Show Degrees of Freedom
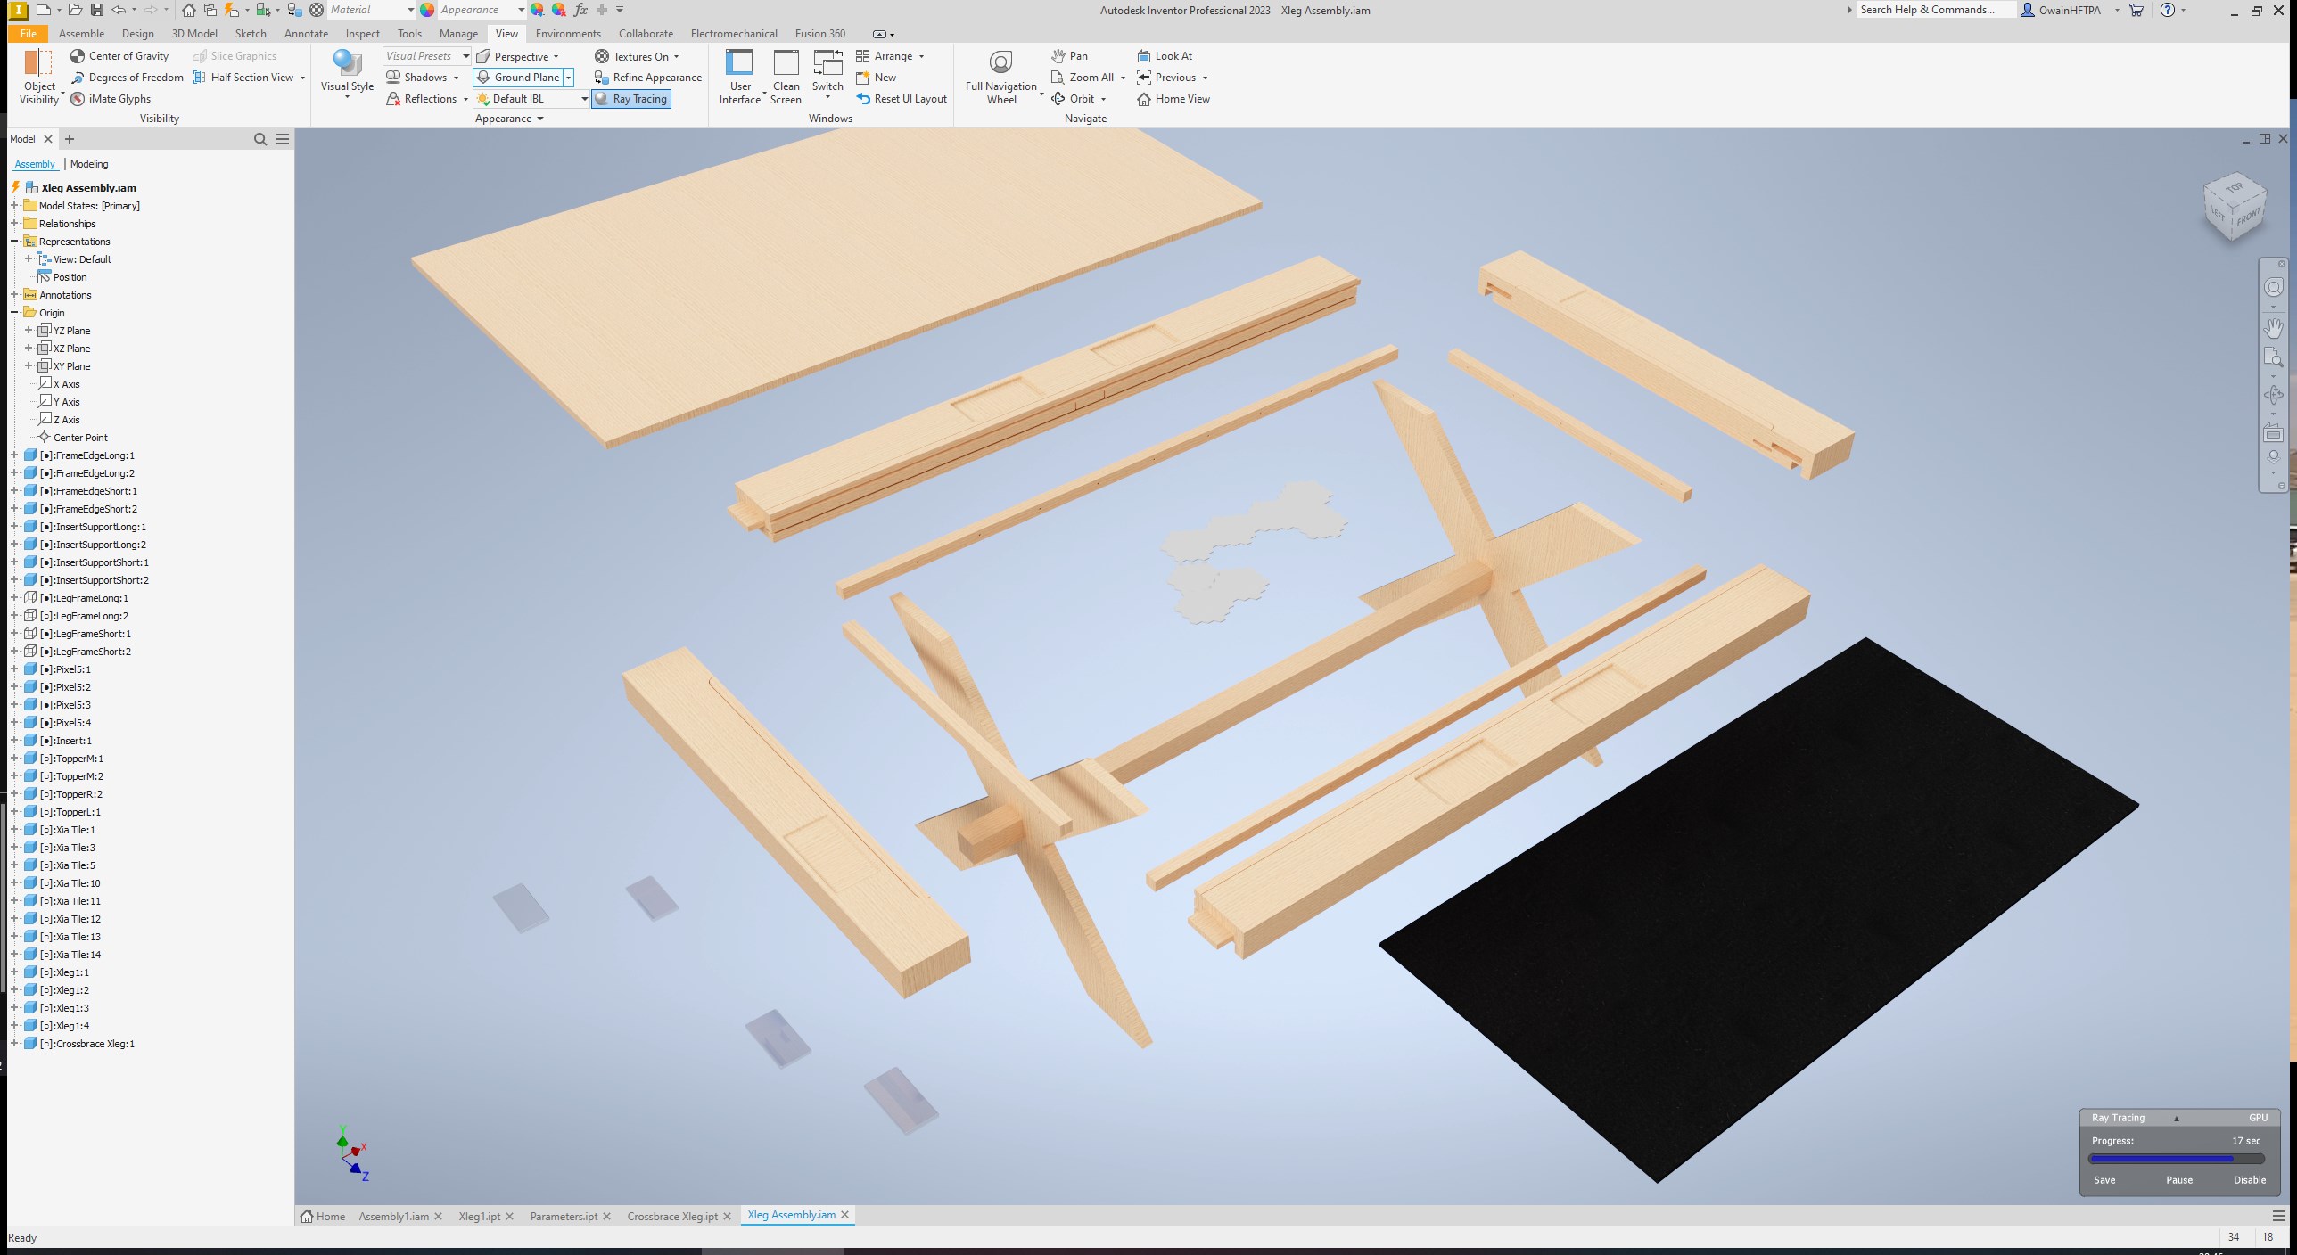Screen dimensions: 2297x1255 click(127, 78)
